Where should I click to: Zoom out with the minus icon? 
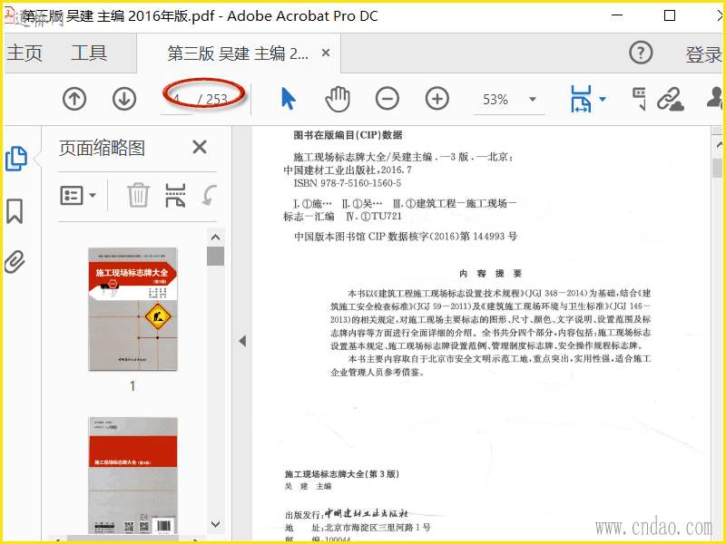coord(388,99)
